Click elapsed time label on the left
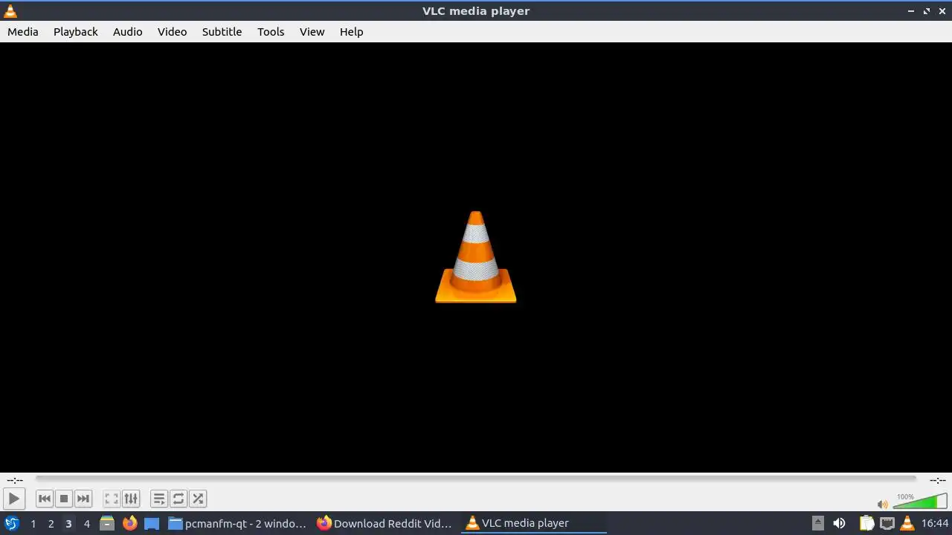 (x=15, y=480)
